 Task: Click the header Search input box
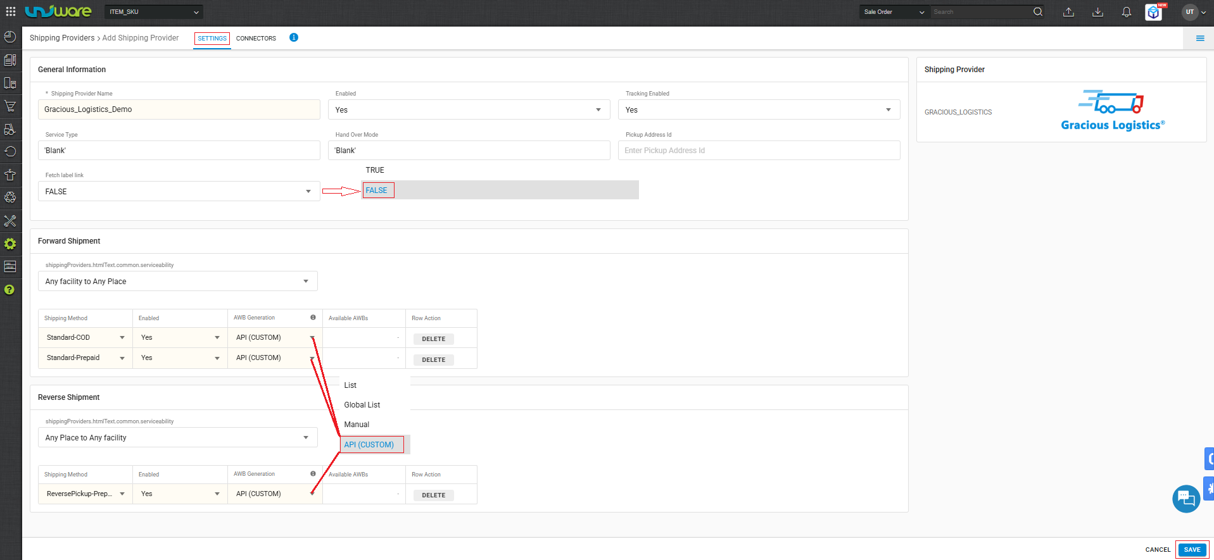980,12
